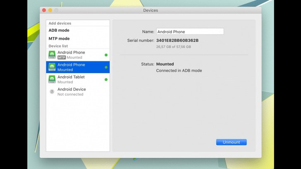Click the Device list section header
The height and width of the screenshot is (169, 301).
[58, 46]
